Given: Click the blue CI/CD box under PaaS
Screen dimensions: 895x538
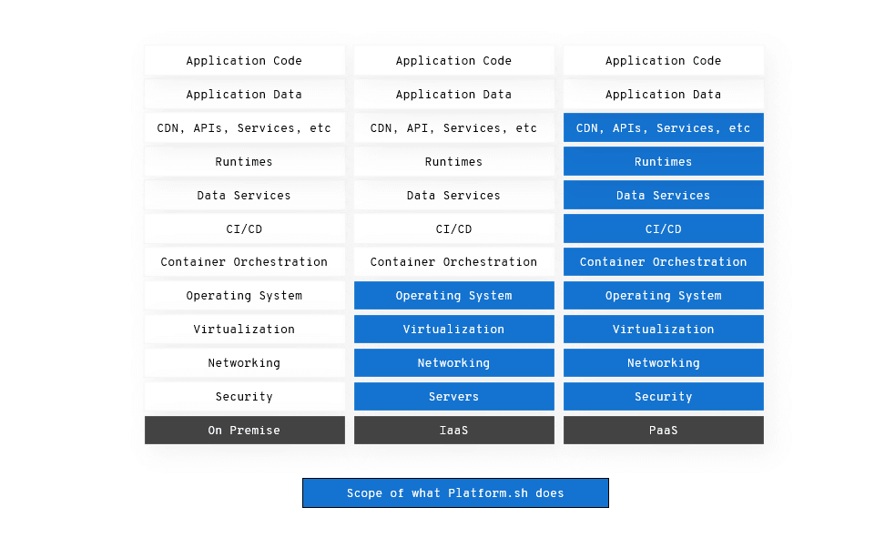Looking at the screenshot, I should tap(663, 228).
